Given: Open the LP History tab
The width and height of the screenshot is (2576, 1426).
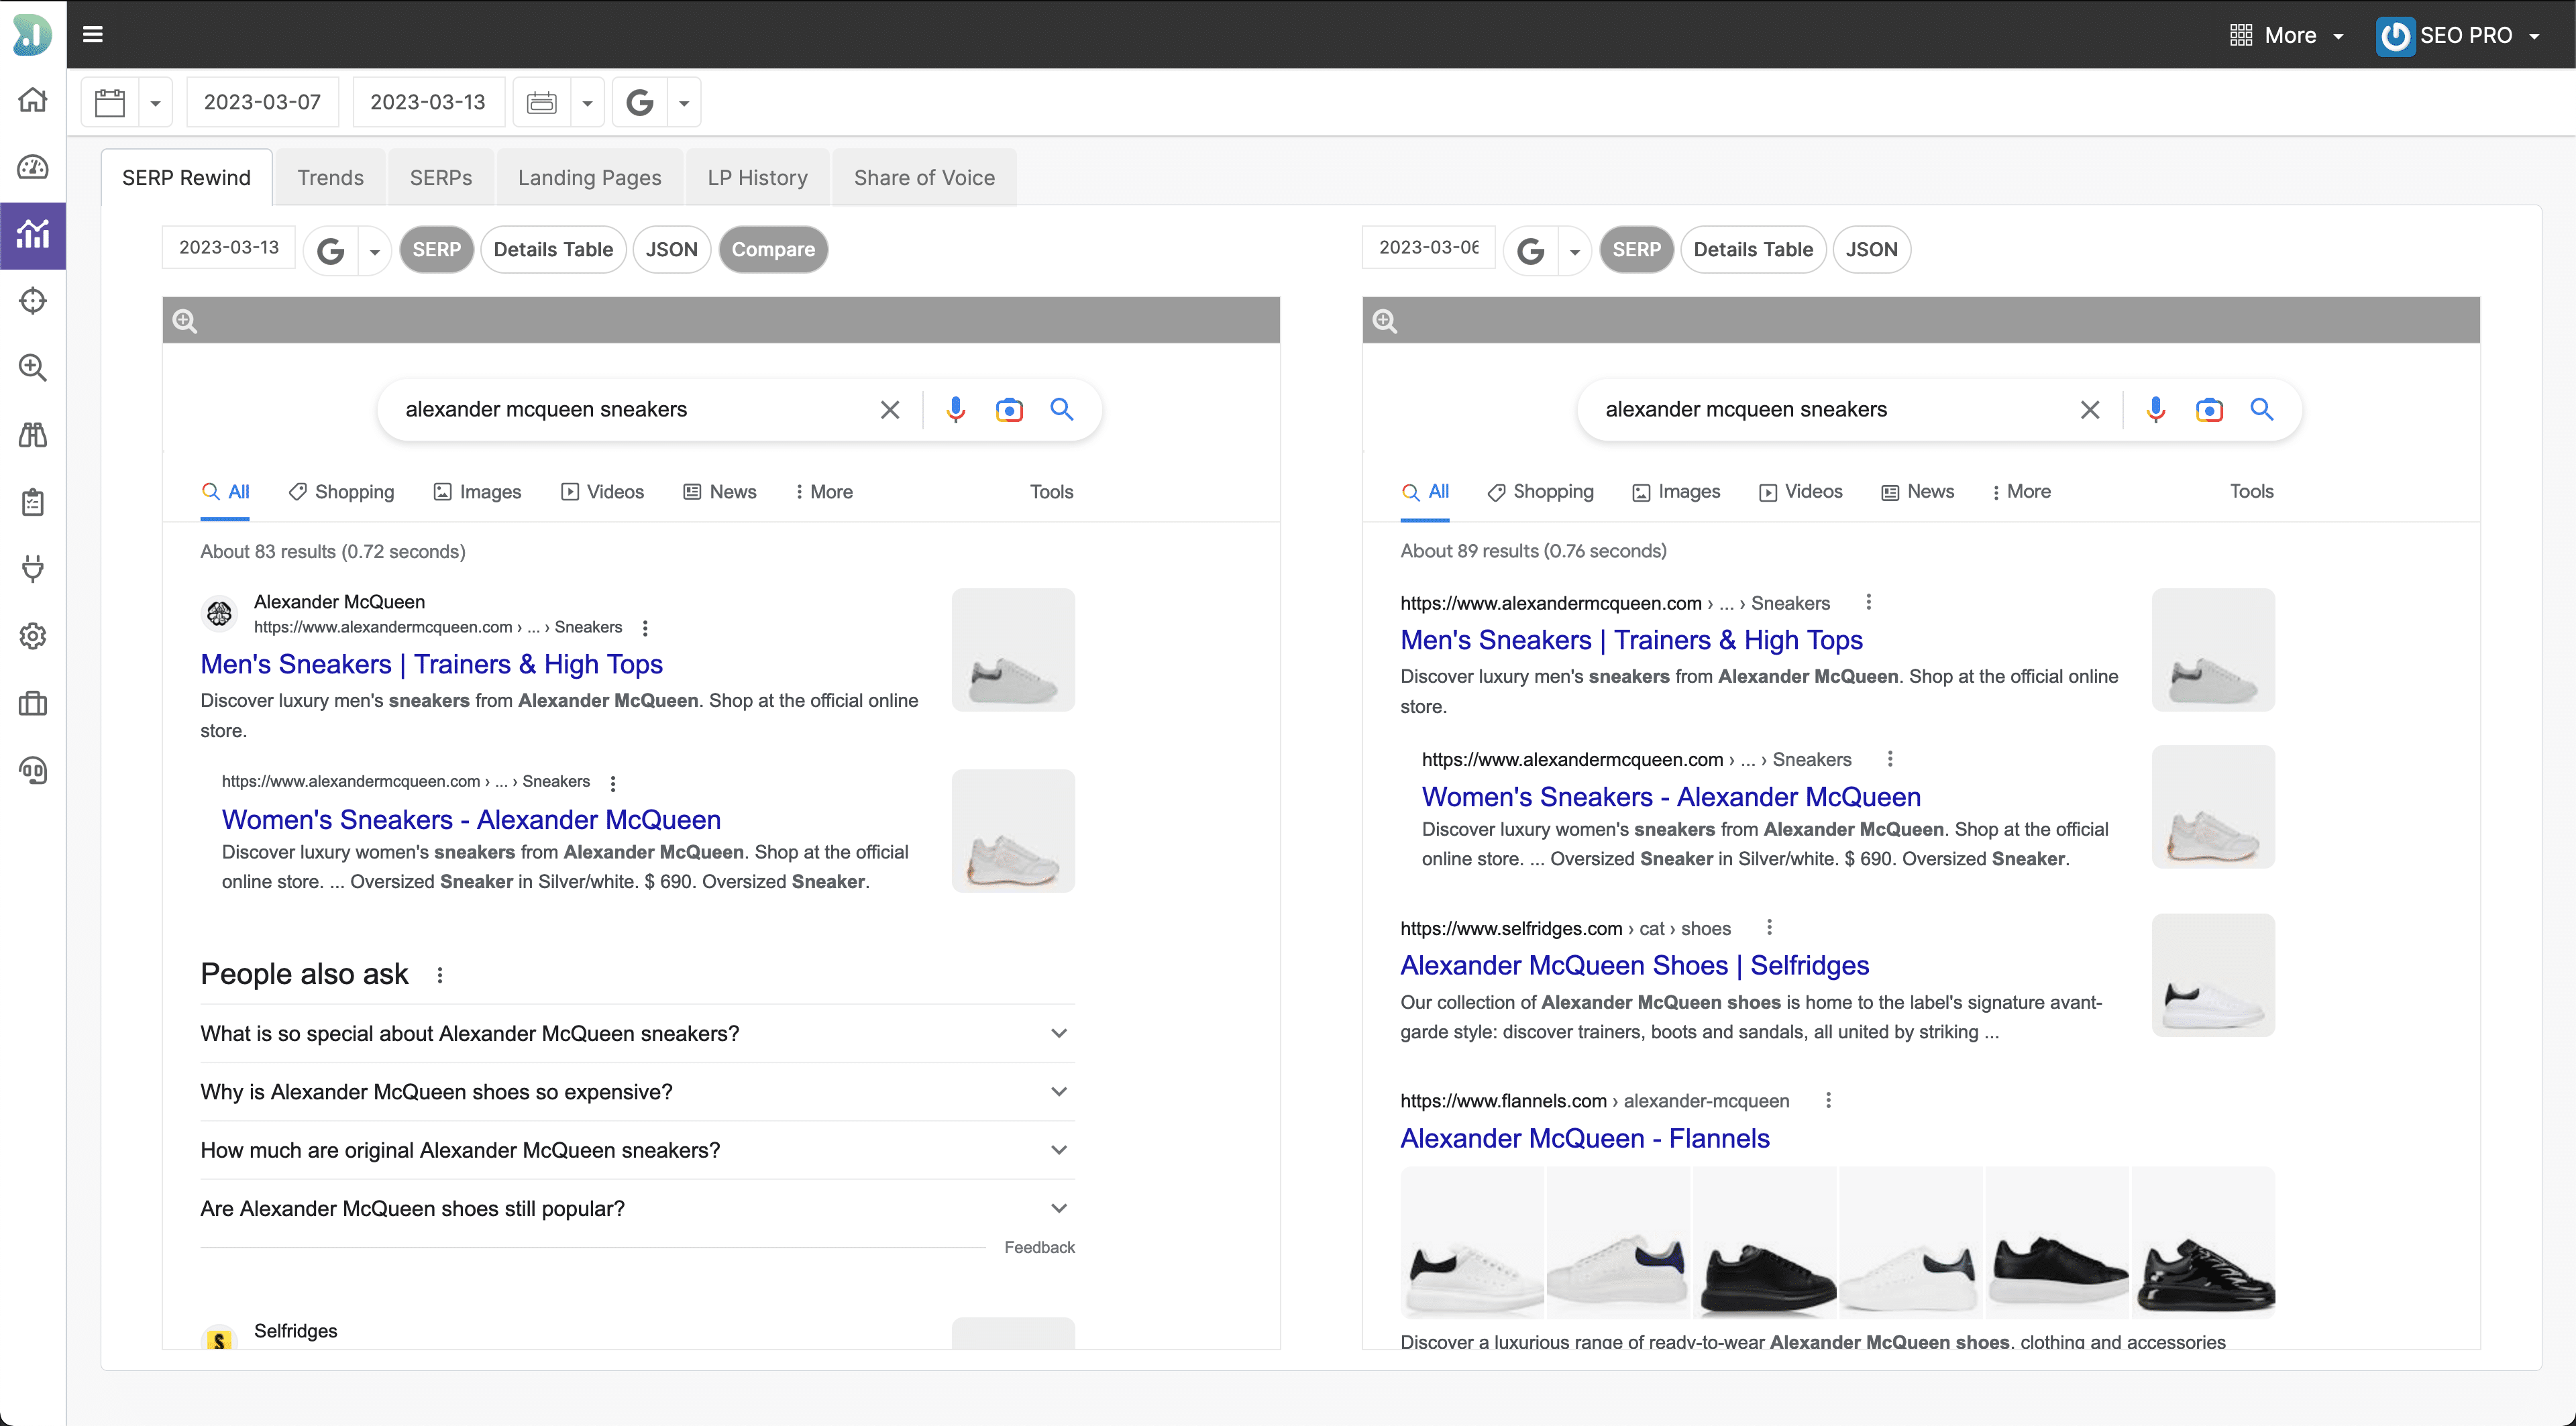Looking at the screenshot, I should pos(758,178).
